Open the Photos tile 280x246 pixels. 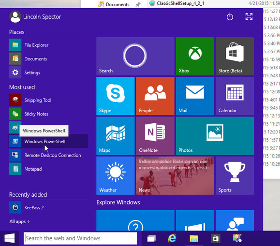pyautogui.click(x=215, y=136)
